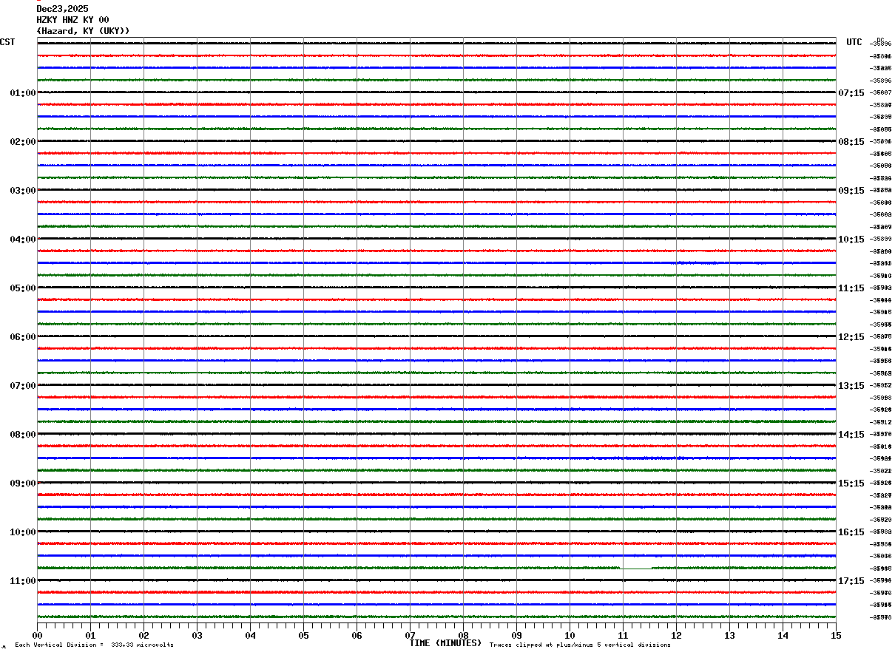
Task: Select minute 10 on the time axis
Action: [570, 635]
